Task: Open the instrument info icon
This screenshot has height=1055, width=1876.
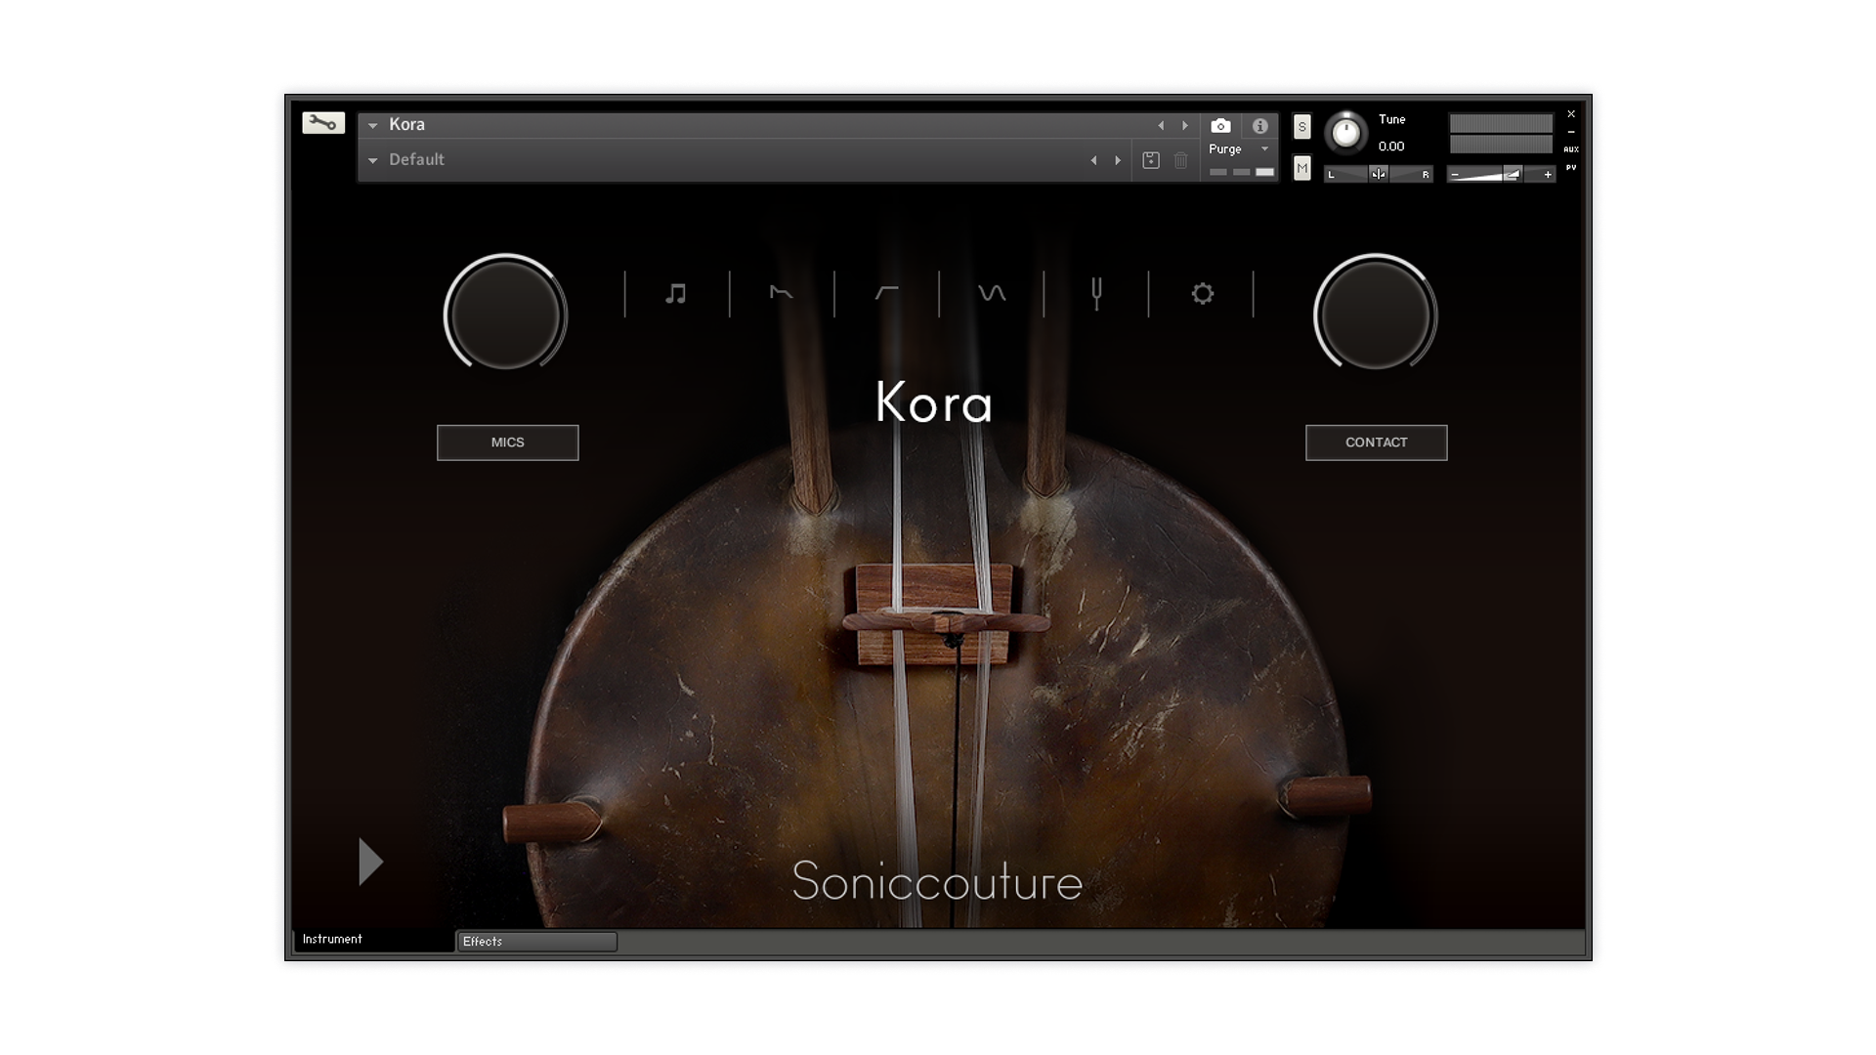Action: (x=1260, y=126)
